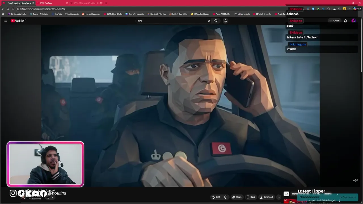
Task: Open the browser profile avatar
Action: pyautogui.click(x=344, y=9)
